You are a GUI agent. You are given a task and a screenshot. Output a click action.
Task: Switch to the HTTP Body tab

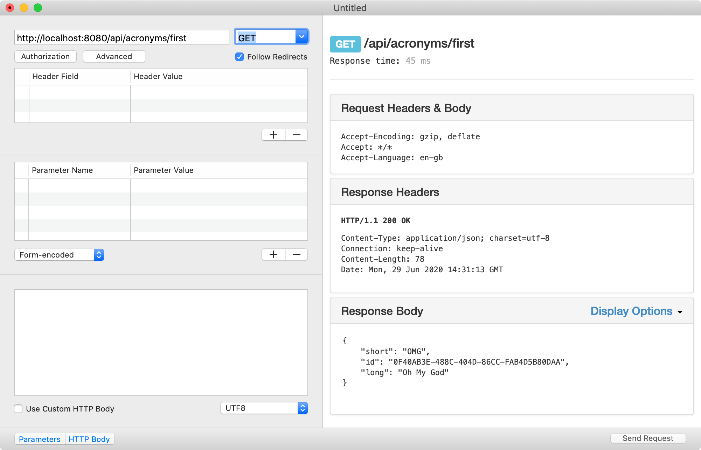(89, 439)
